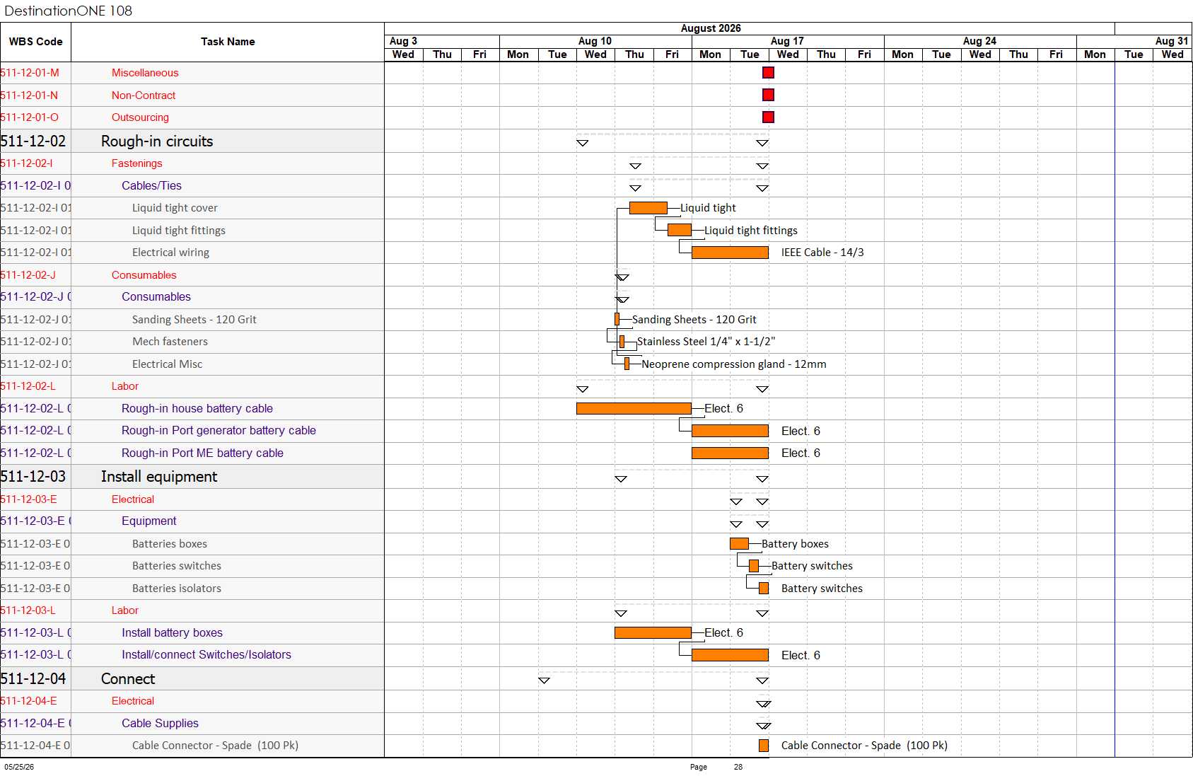
Task: Click the Sanding Sheets 120 Grit bar
Action: [617, 319]
